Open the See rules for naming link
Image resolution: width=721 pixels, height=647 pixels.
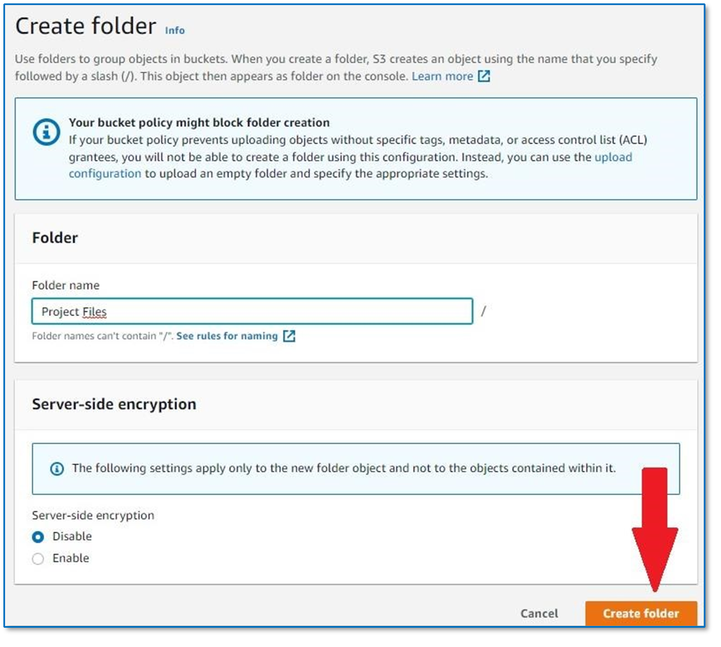pos(227,335)
